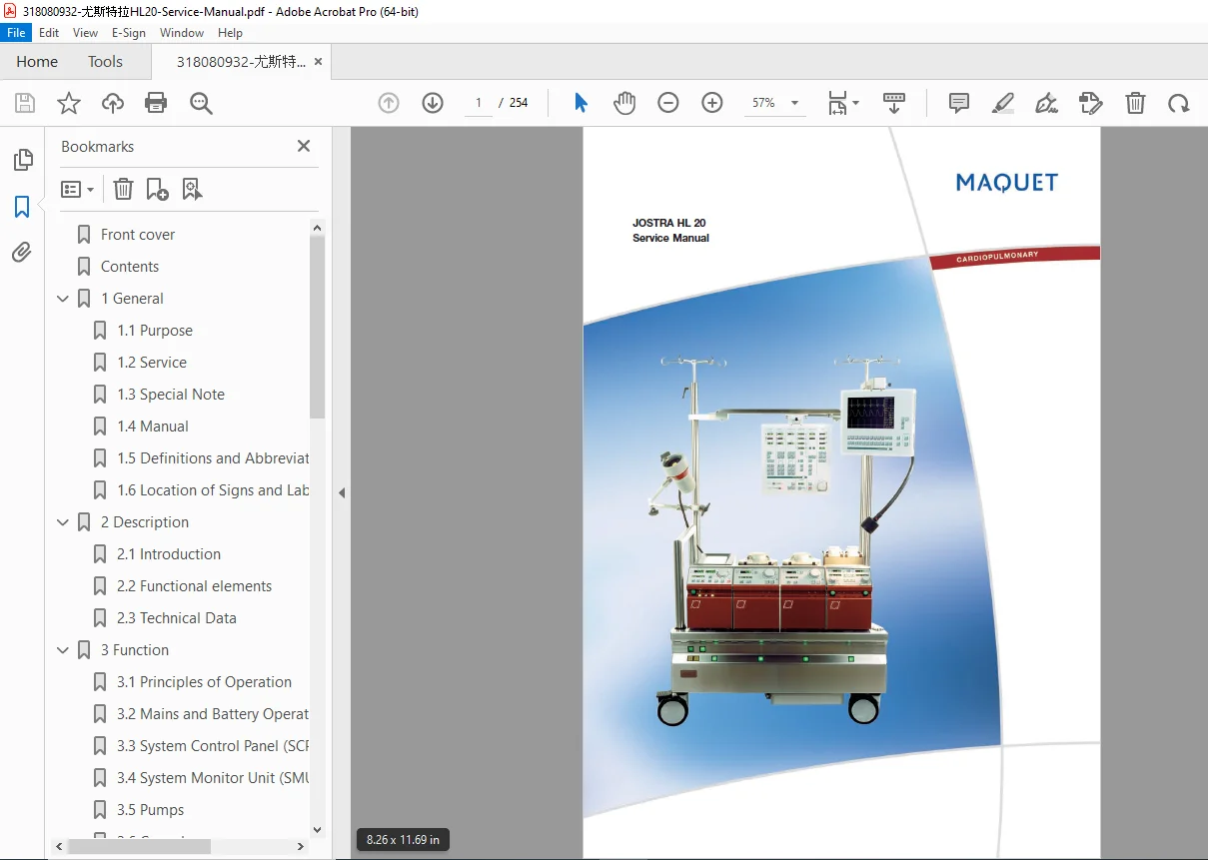Go to next page arrow
Viewport: 1208px width, 860px height.
(x=433, y=103)
